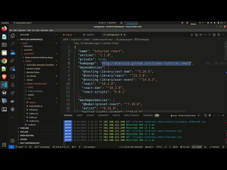The width and height of the screenshot is (227, 170).
Task: Click the 1 Spell checker status item
Action: click(x=197, y=147)
